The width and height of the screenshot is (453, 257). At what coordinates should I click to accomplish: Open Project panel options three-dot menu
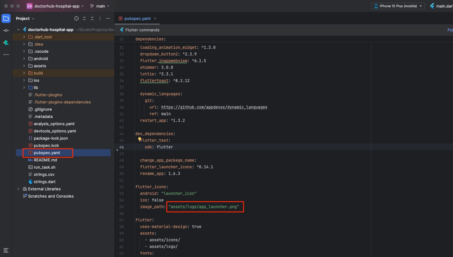tap(100, 18)
